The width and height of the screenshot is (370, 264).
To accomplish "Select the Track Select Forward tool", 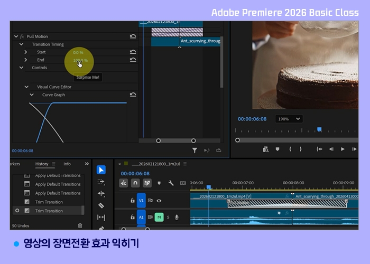I will click(101, 182).
